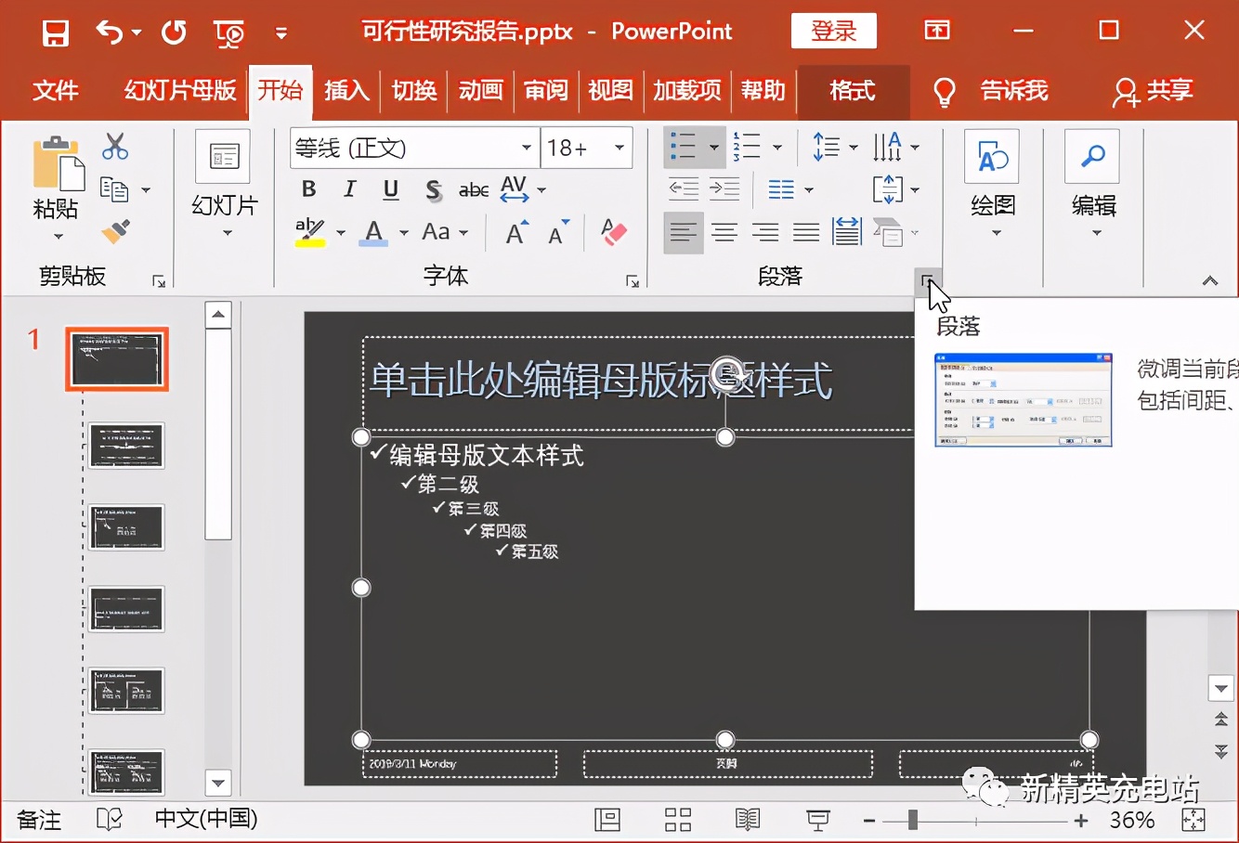This screenshot has width=1239, height=843.
Task: Start slideshow from status bar icon
Action: [816, 820]
